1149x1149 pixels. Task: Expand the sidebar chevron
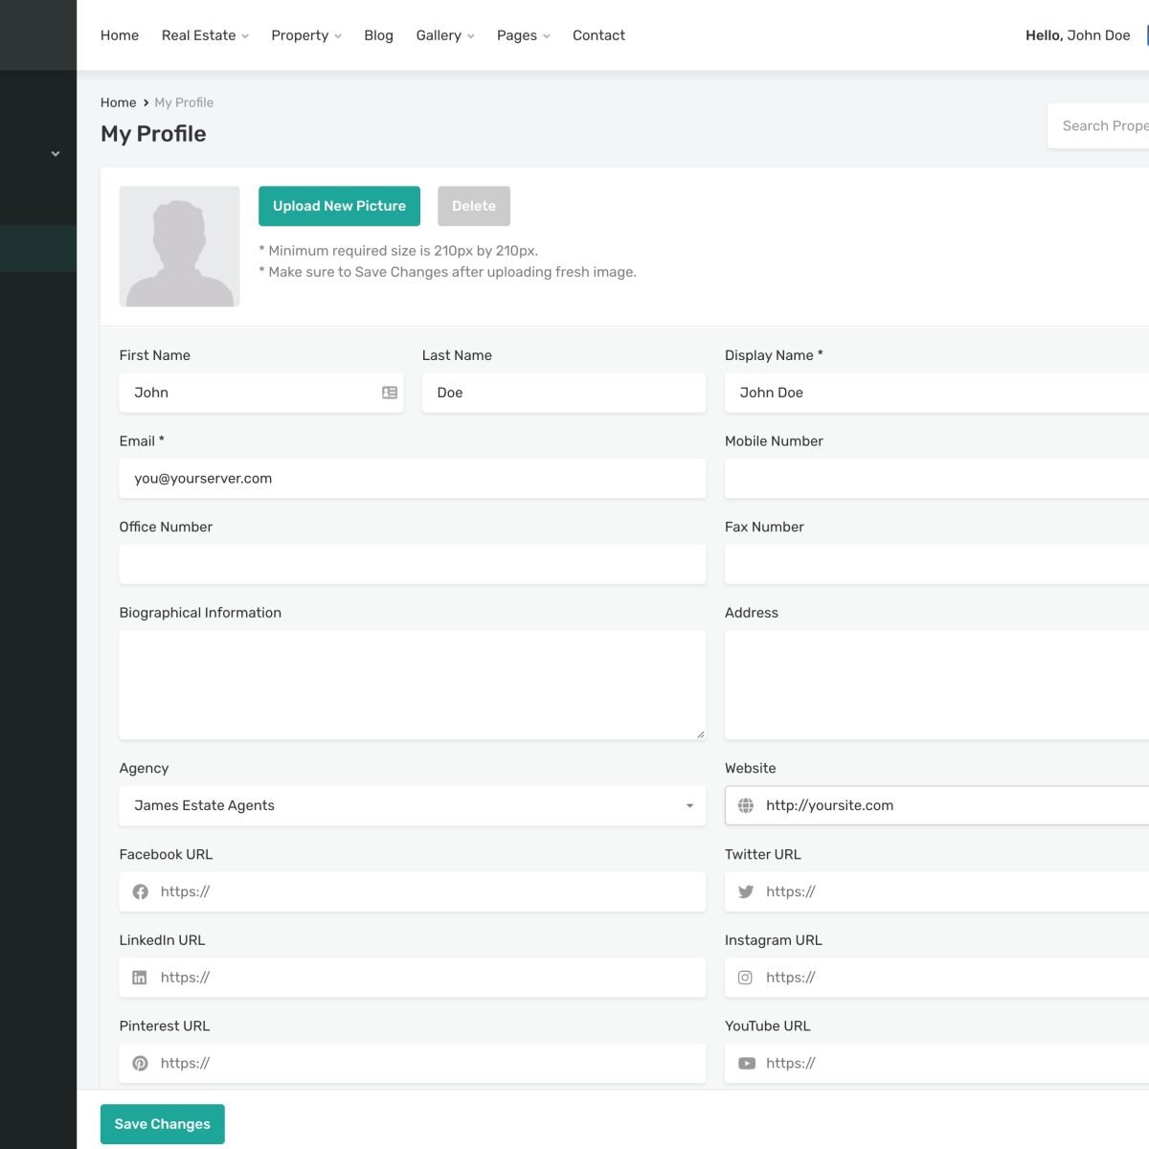click(x=56, y=153)
